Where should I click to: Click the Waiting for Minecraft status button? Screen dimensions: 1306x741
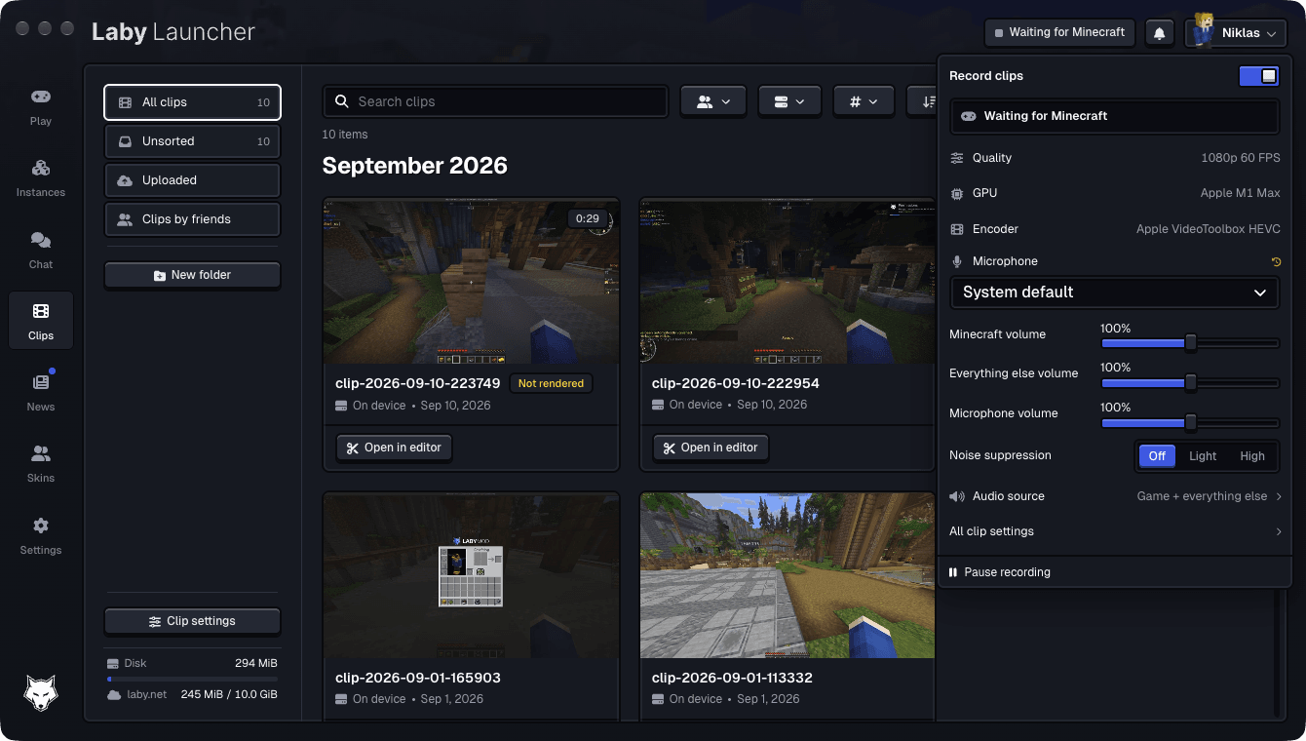click(1059, 32)
